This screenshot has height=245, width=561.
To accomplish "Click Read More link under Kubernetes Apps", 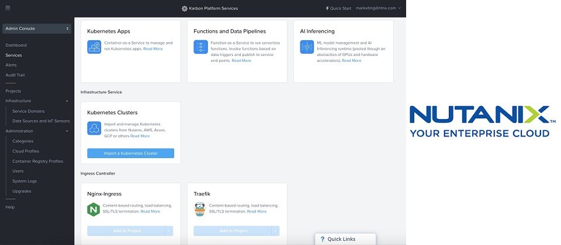I will 153,49.
